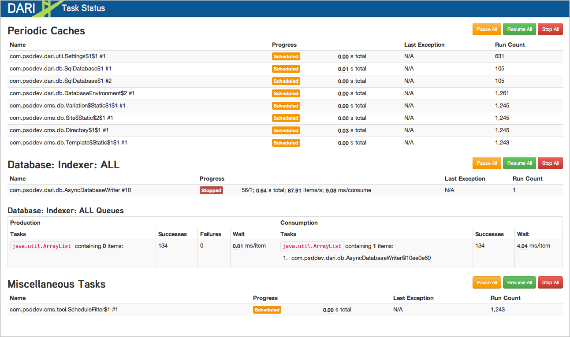The width and height of the screenshot is (570, 337).
Task: Click Production Failures value 0
Action: (202, 246)
